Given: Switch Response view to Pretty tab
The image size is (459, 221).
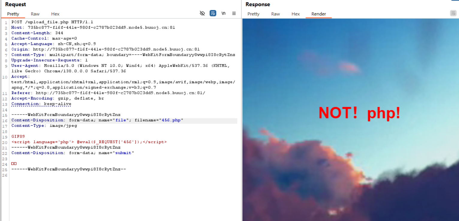Looking at the screenshot, I should 253,14.
